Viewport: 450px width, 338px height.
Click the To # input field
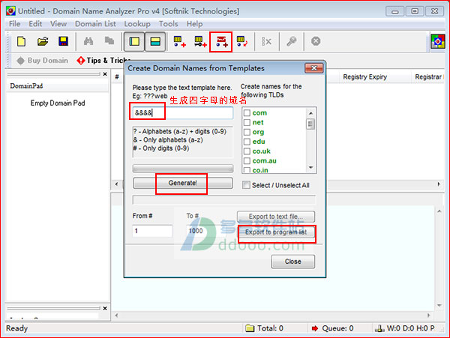(x=205, y=231)
